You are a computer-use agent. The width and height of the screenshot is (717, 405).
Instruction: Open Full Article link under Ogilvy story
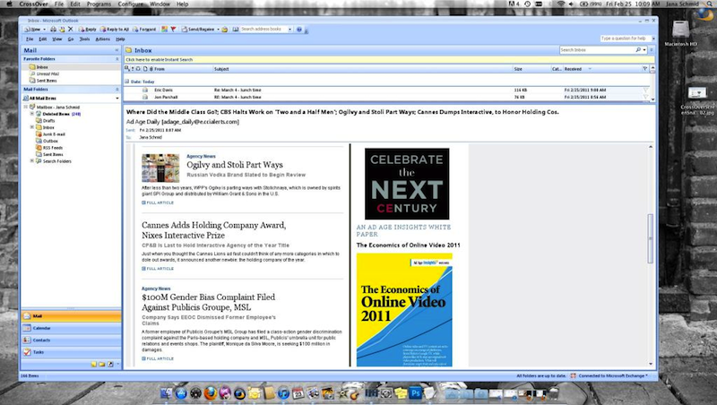(159, 202)
